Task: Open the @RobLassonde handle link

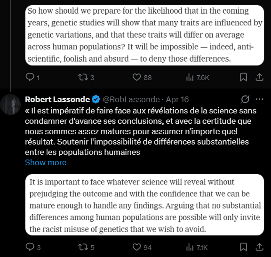Action: click(x=131, y=99)
